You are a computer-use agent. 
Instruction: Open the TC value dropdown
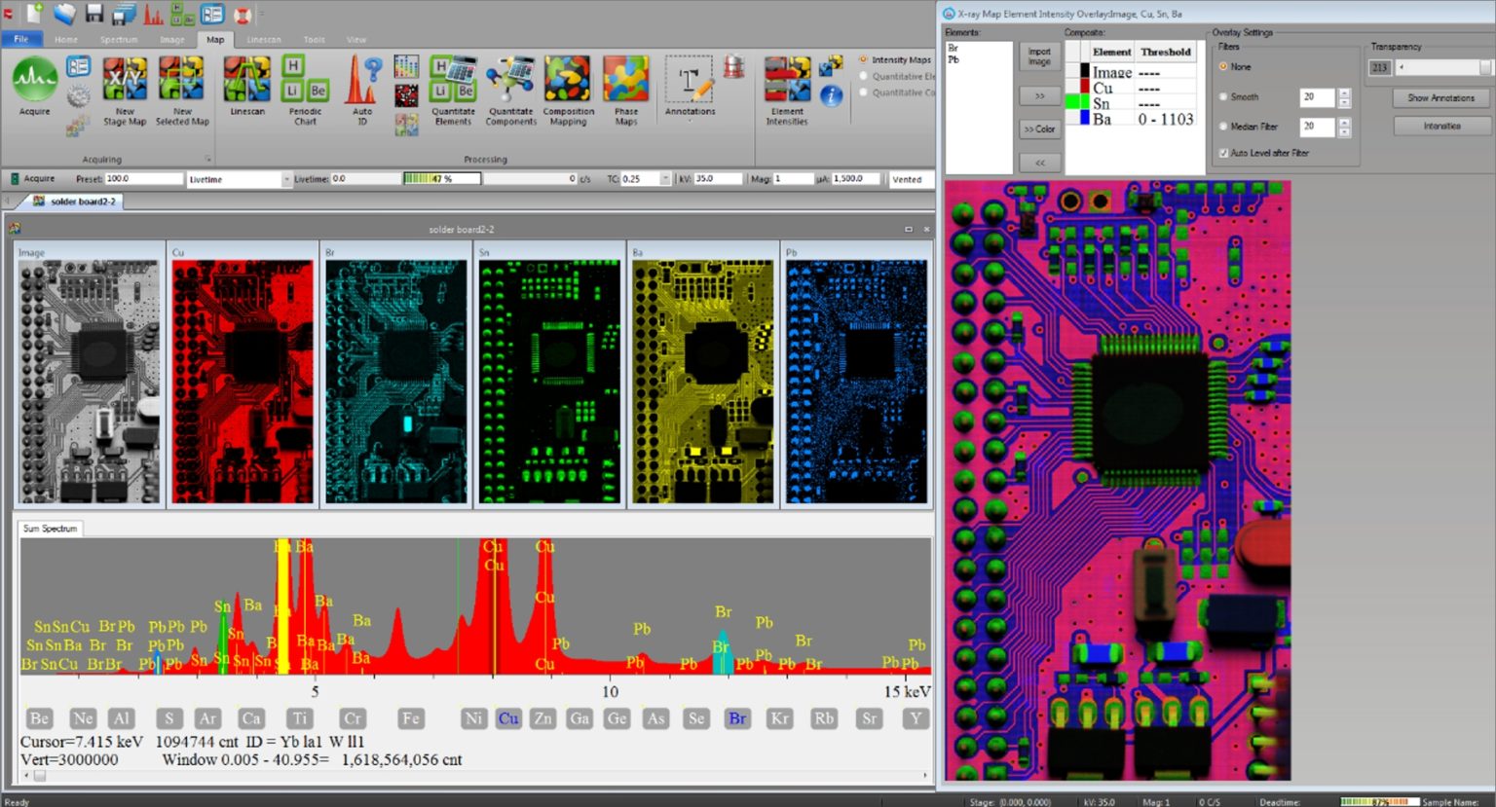click(x=665, y=178)
